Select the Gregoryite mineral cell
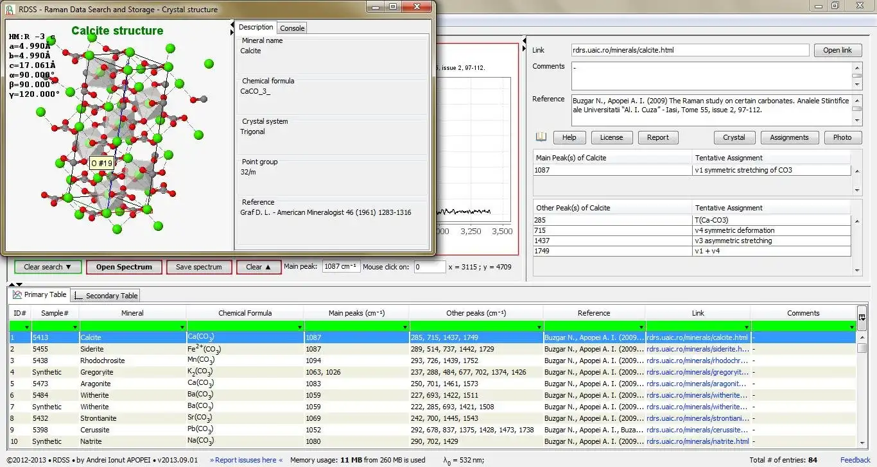877x467 pixels. [x=132, y=372]
